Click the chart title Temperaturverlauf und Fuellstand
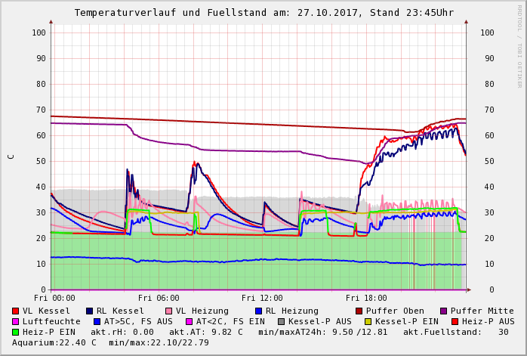Viewport: 527px width, 356px height. (263, 13)
